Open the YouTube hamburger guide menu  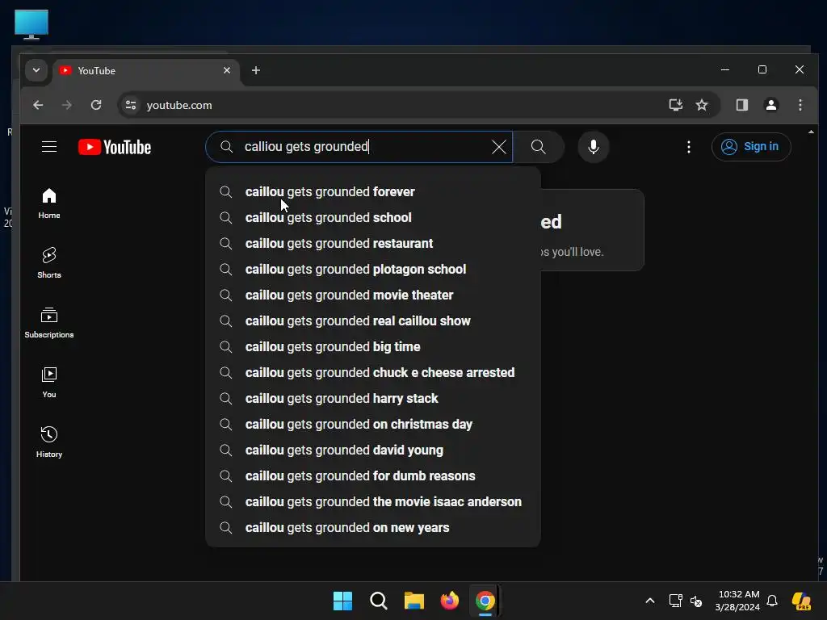click(49, 147)
